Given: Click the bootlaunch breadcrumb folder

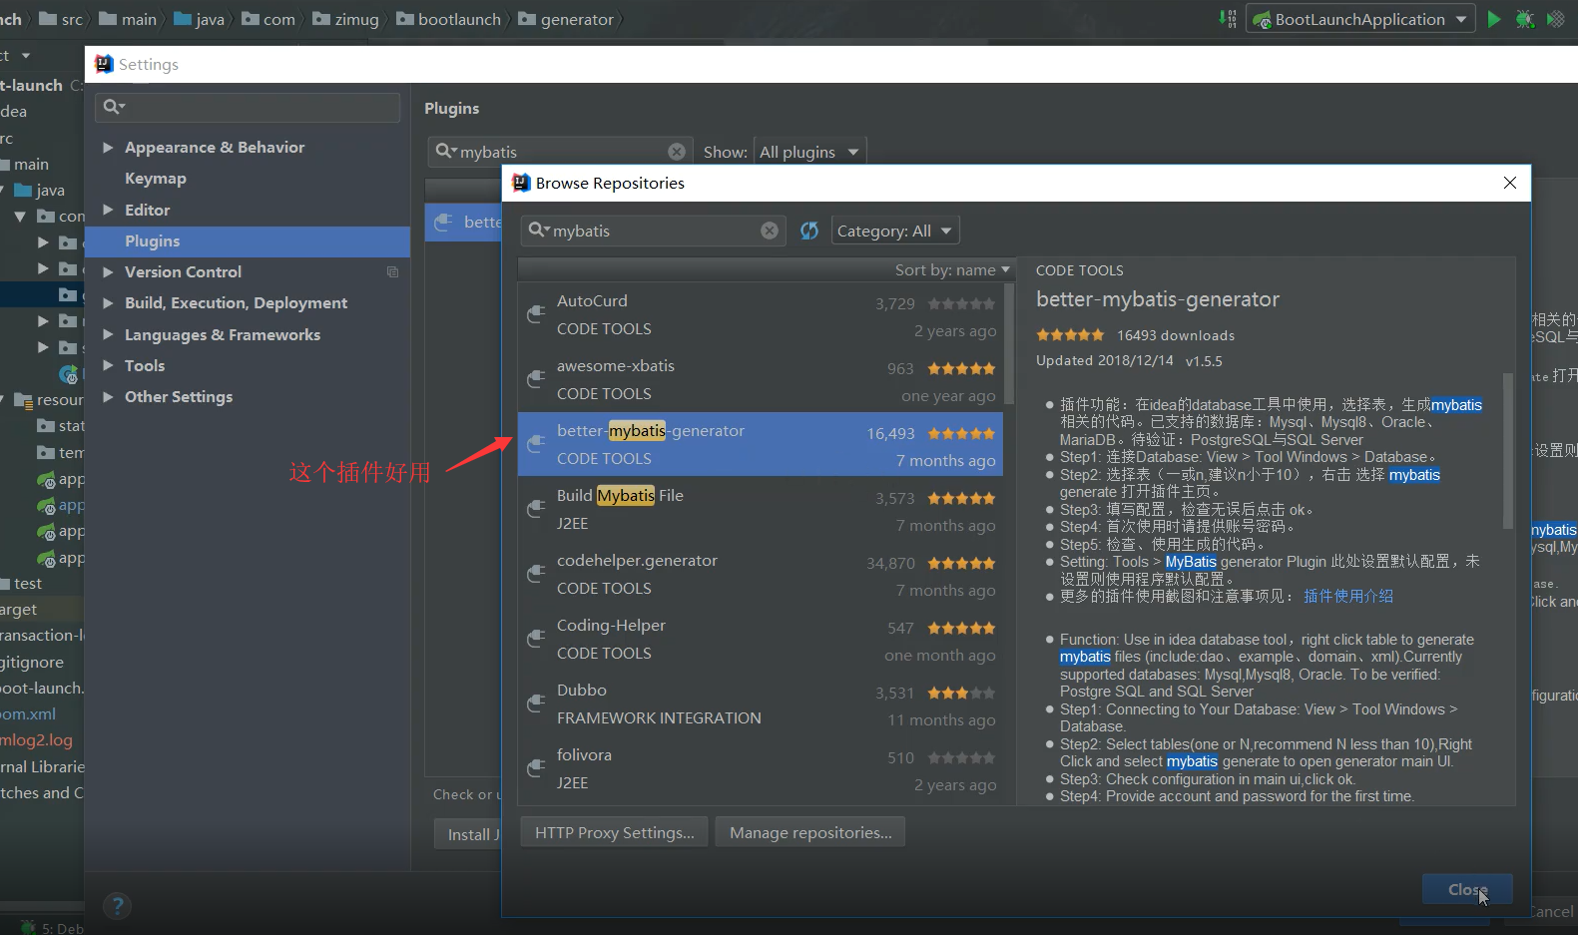Looking at the screenshot, I should point(448,19).
